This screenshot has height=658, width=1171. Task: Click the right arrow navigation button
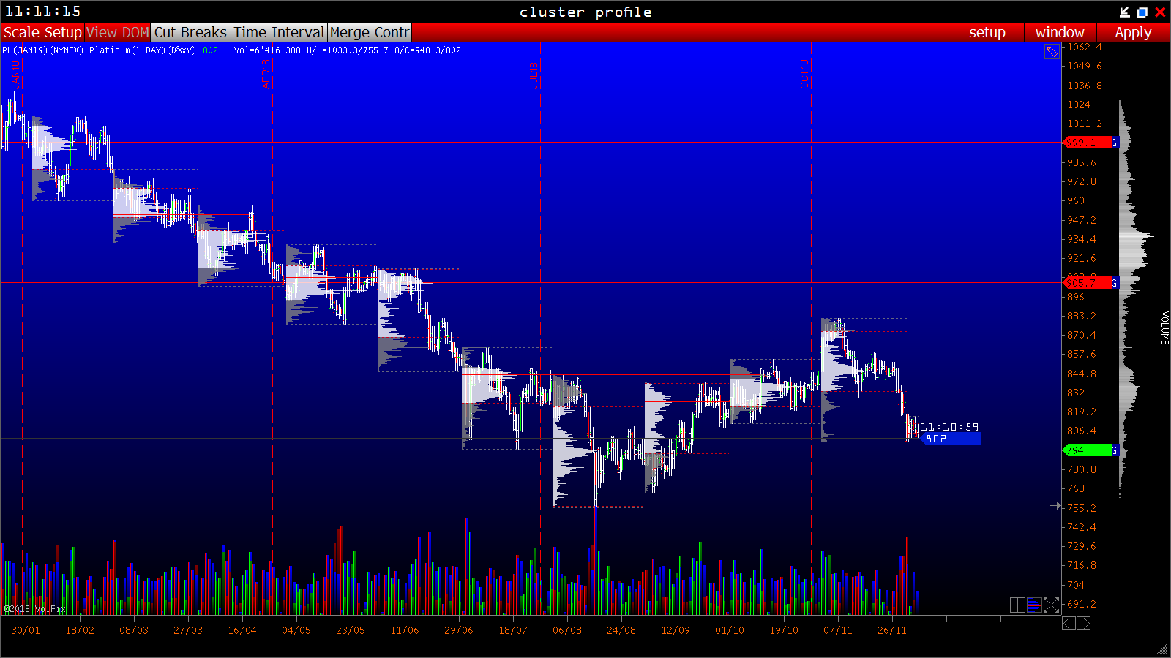[x=1084, y=623]
